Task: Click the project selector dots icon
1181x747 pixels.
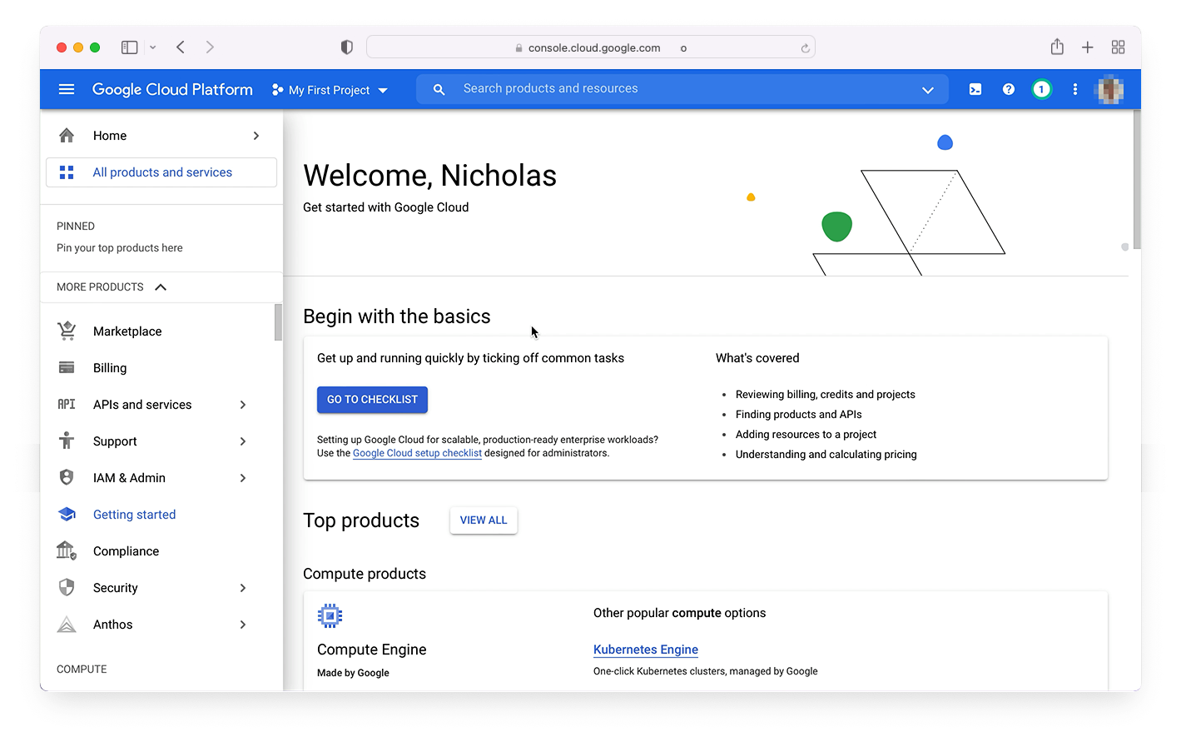Action: [277, 89]
